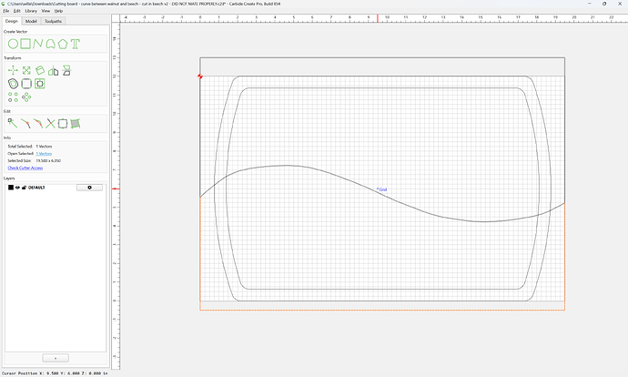Viewport: 628px width, 377px height.
Task: Click the DEFAULT layer black color swatch
Action: (x=11, y=188)
